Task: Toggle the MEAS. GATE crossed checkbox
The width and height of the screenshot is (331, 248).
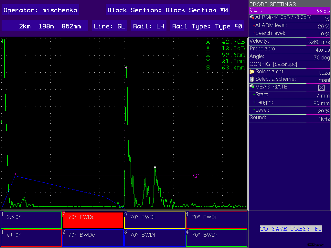Action: pos(321,88)
